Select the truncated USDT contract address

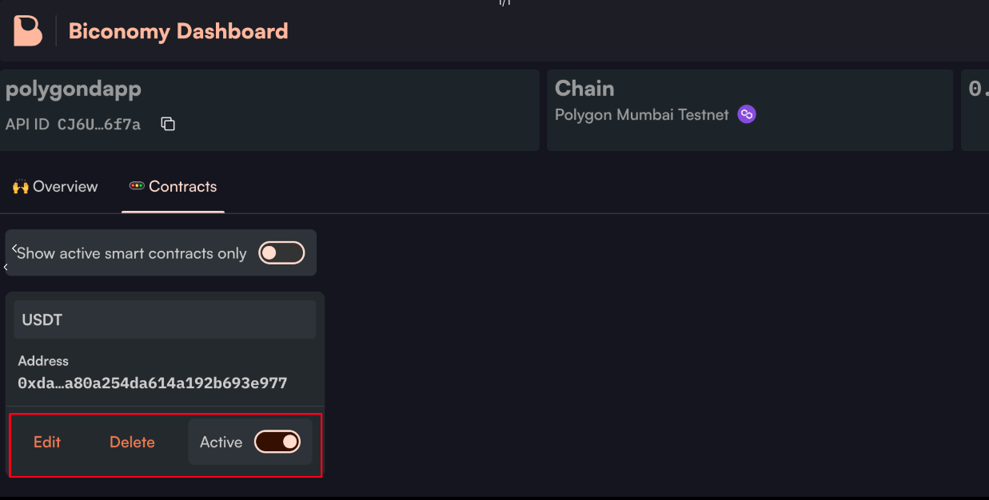point(152,383)
